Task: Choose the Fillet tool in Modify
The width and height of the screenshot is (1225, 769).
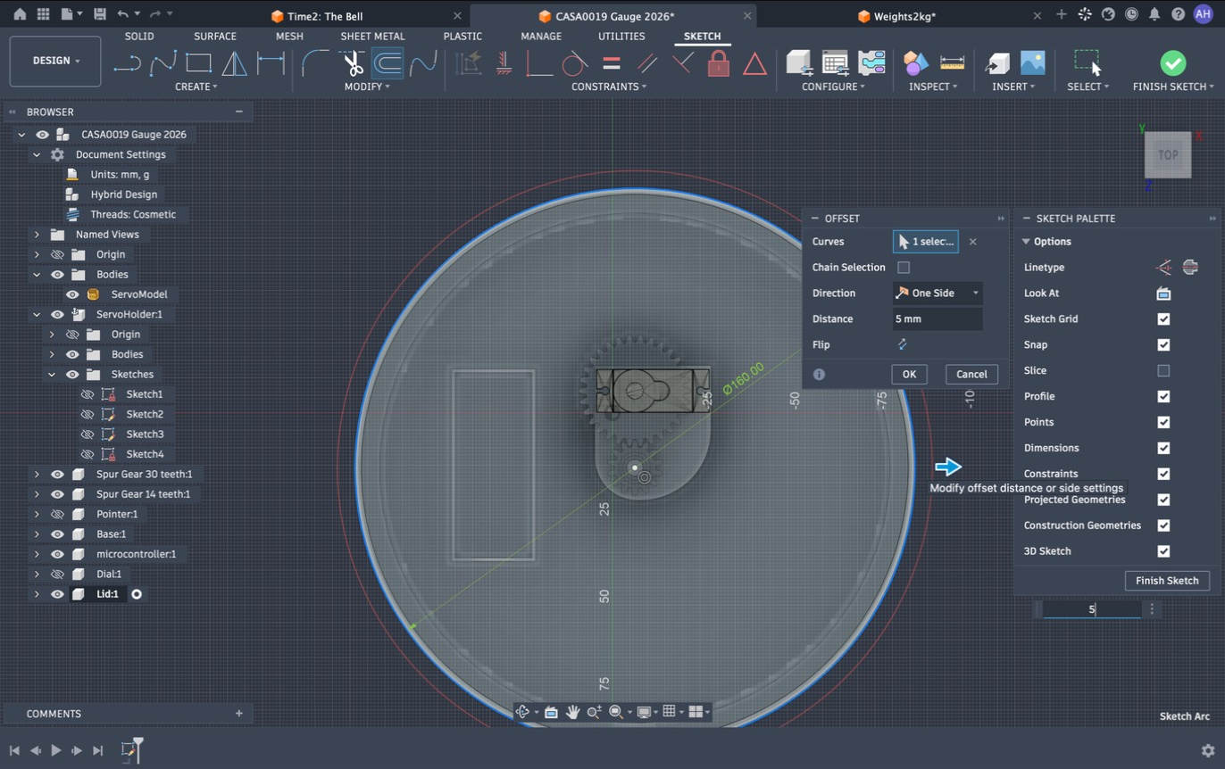Action: 315,63
